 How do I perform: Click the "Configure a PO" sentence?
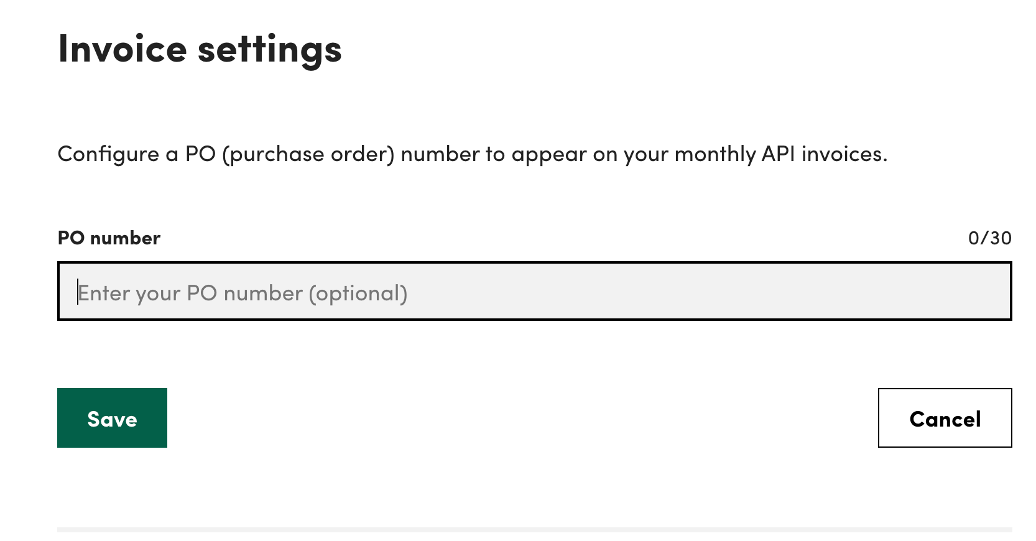[x=137, y=154]
